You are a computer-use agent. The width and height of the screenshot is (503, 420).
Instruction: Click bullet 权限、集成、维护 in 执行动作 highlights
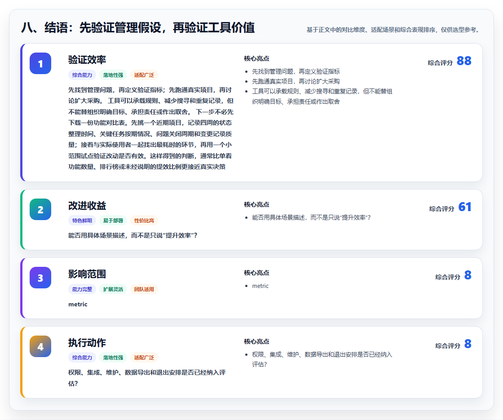point(322,359)
